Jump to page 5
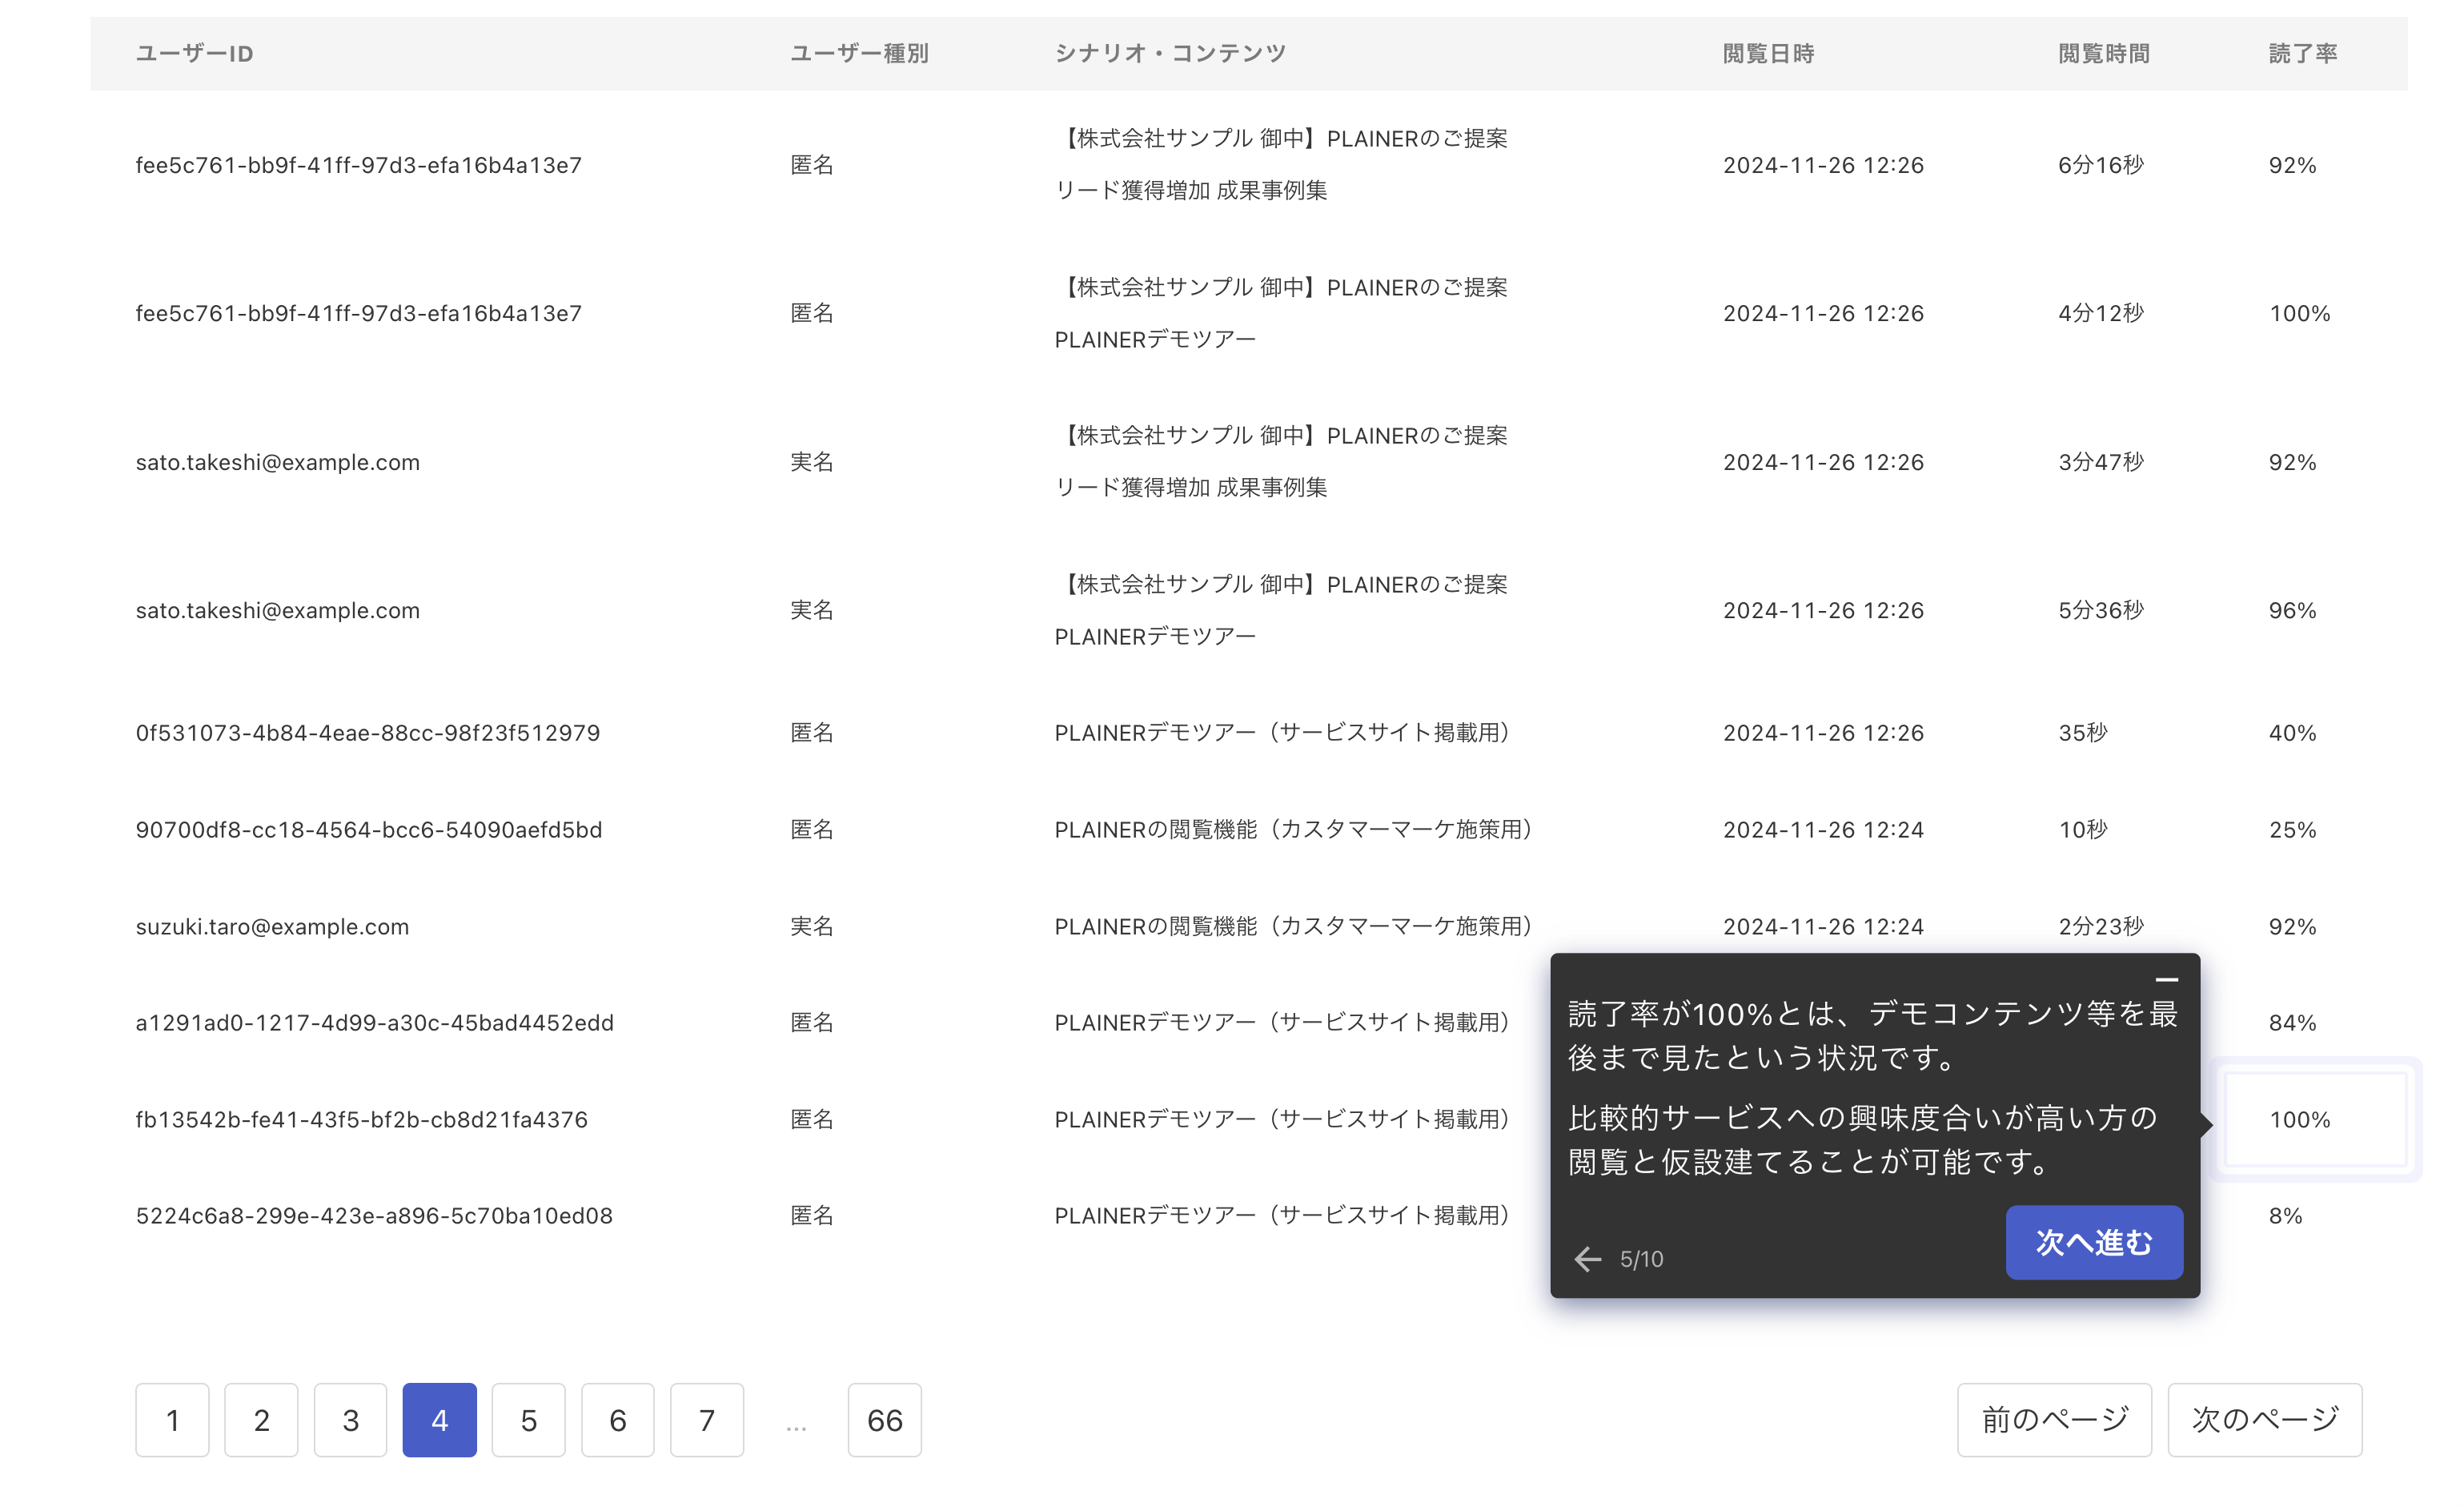This screenshot has height=1507, width=2464. (x=528, y=1420)
